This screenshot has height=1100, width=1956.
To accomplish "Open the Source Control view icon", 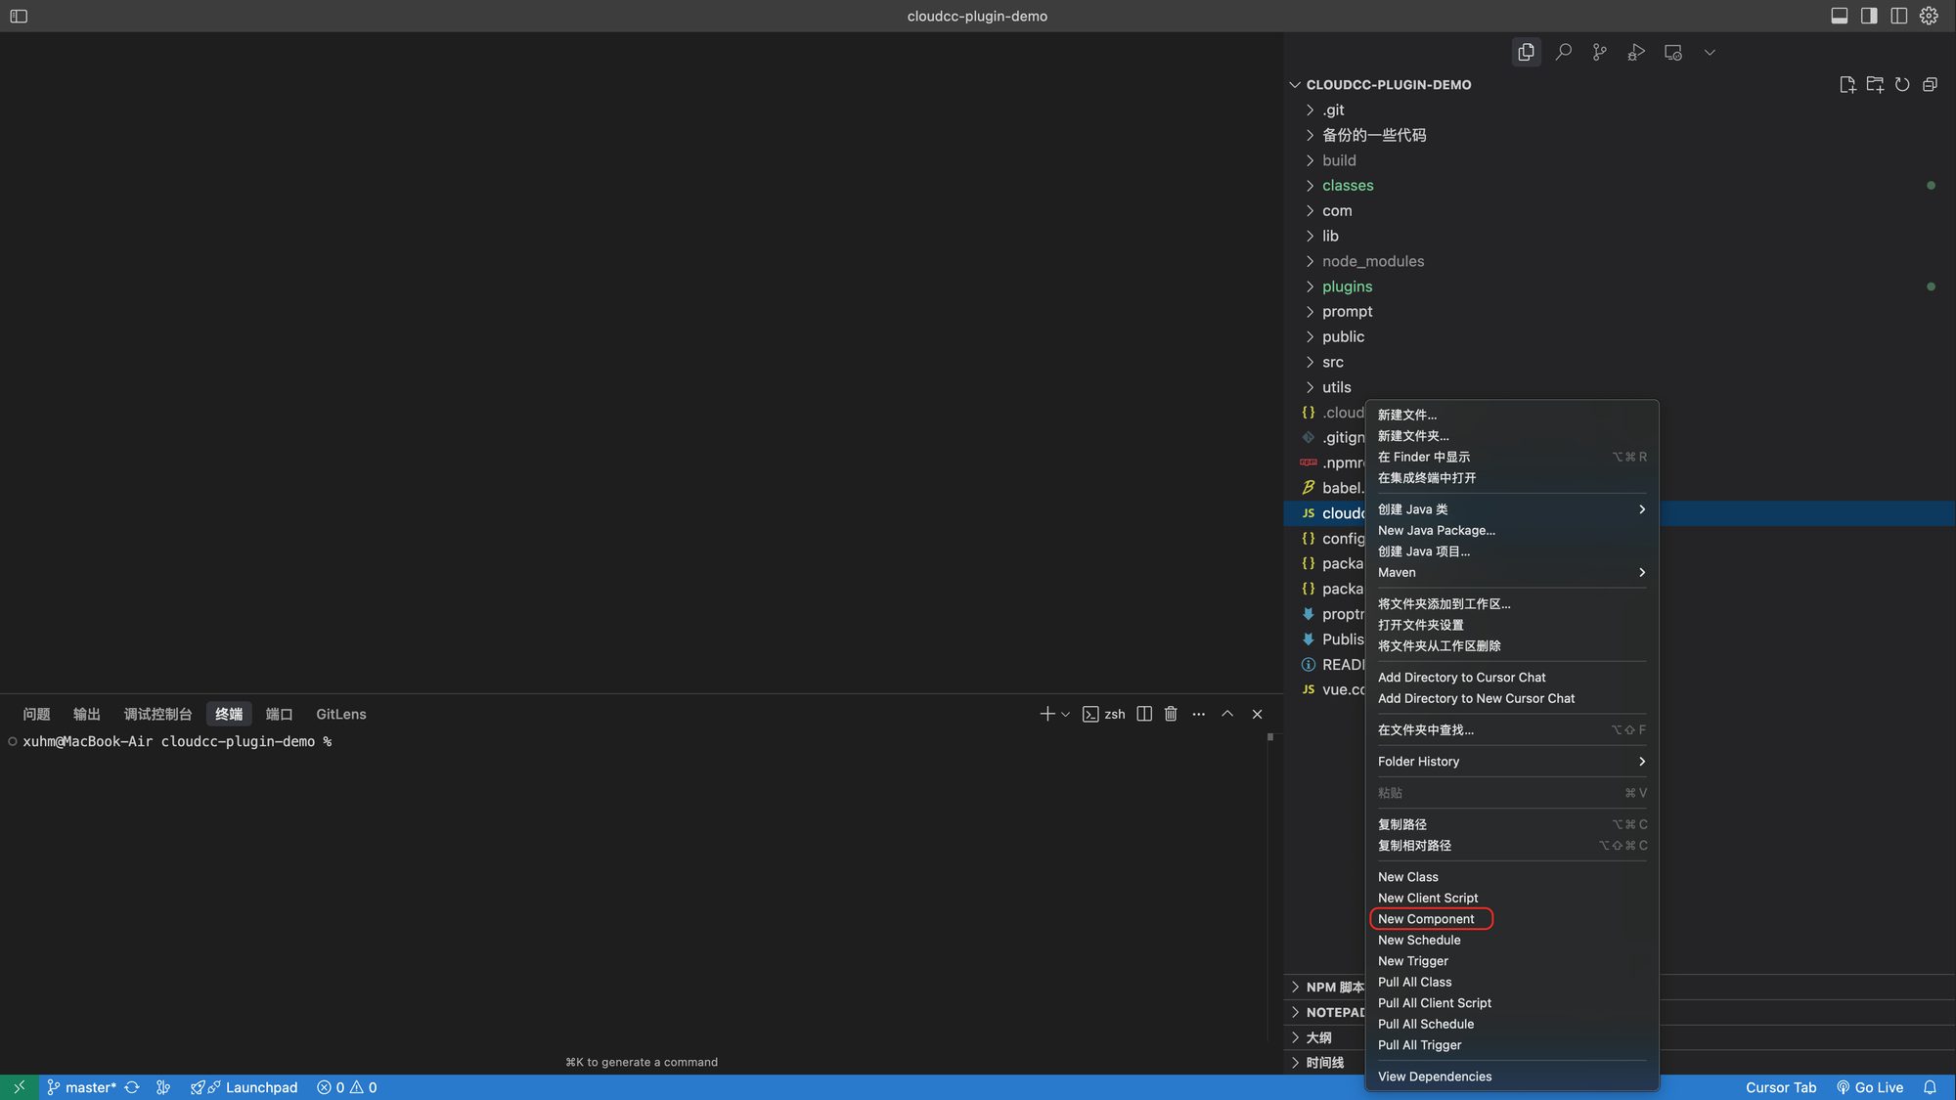I will [1599, 52].
